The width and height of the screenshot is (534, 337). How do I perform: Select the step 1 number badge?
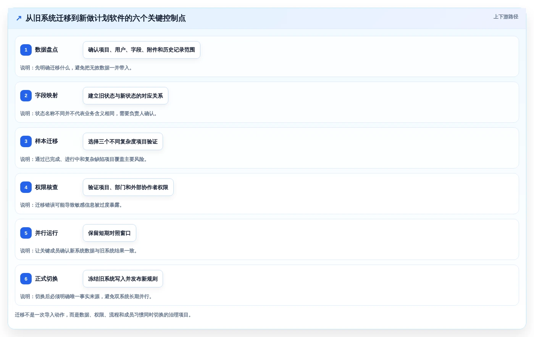[26, 50]
